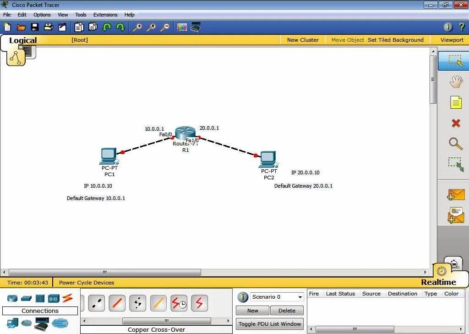The width and height of the screenshot is (469, 334).
Task: Choose the Place Note tool
Action: [x=456, y=102]
